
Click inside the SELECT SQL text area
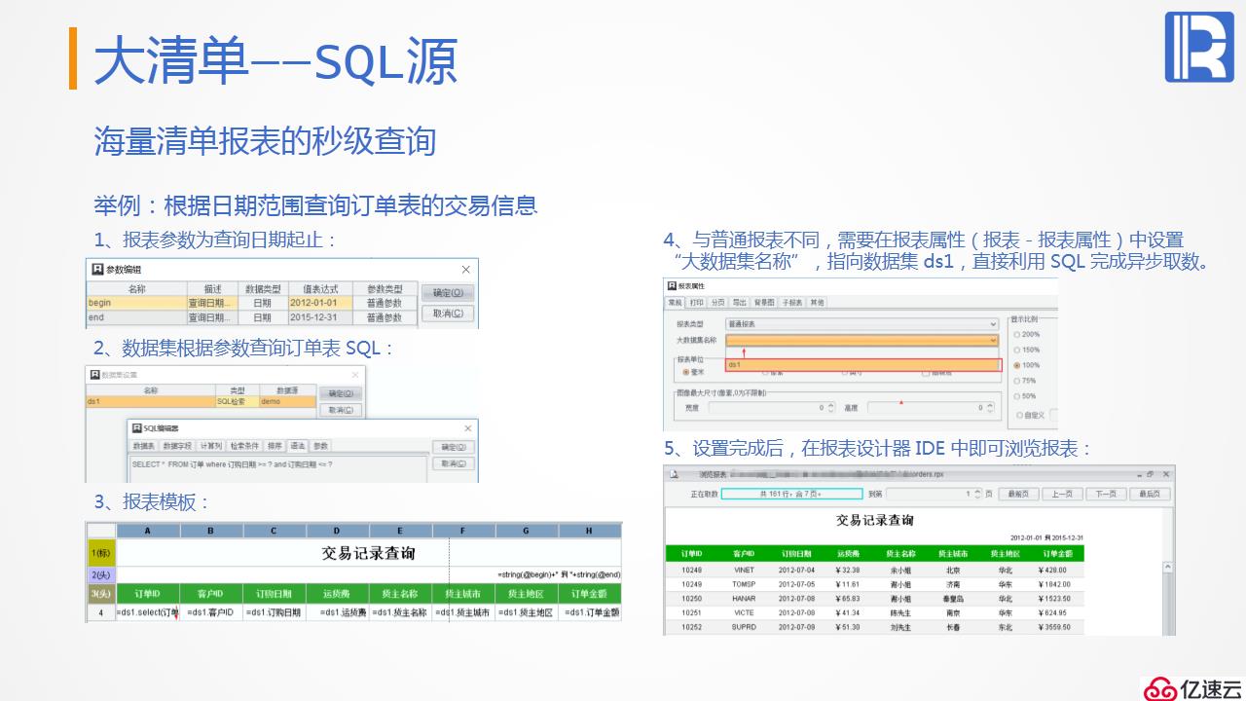(278, 469)
